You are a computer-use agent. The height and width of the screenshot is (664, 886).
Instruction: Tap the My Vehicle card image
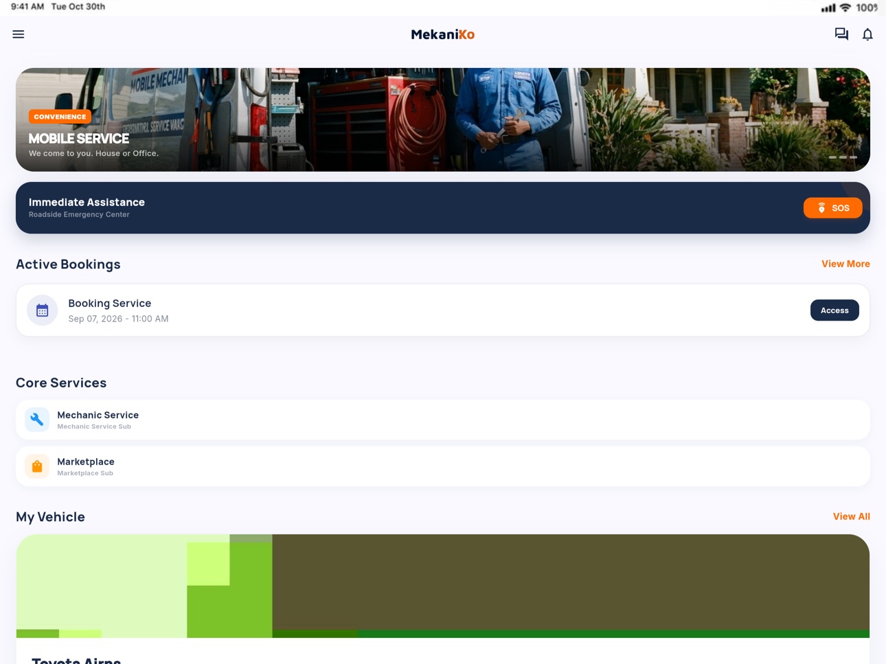click(443, 586)
